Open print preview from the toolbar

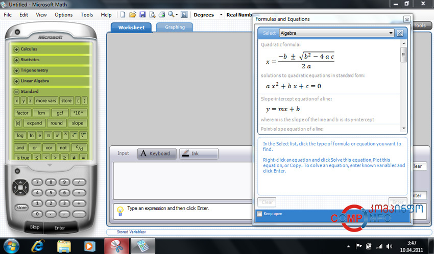coord(152,15)
